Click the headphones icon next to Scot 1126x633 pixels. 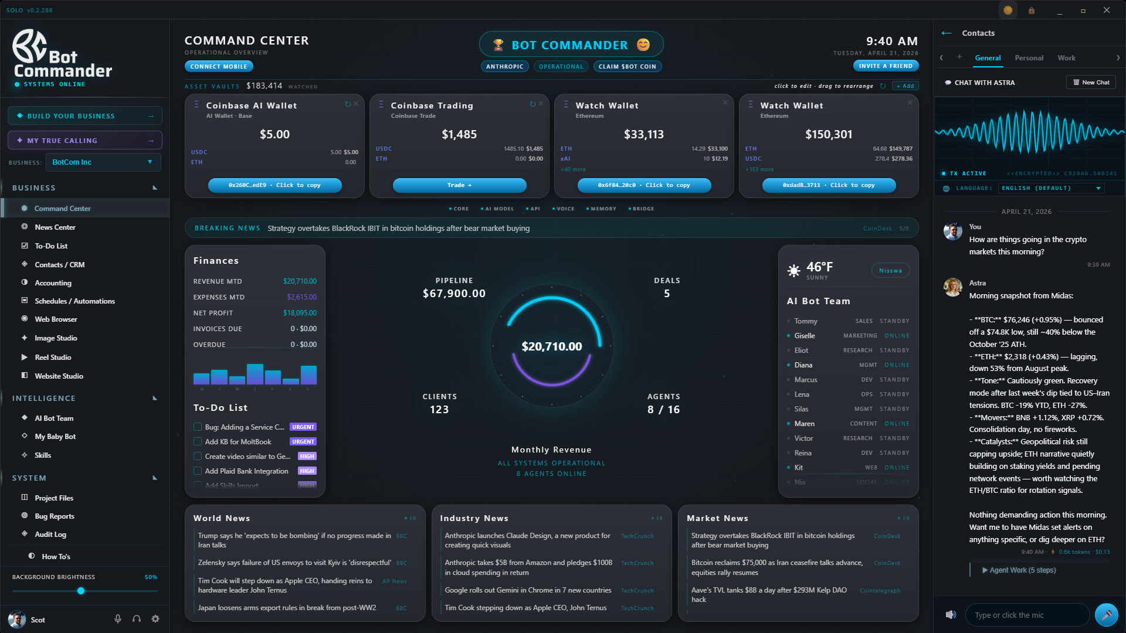(137, 619)
